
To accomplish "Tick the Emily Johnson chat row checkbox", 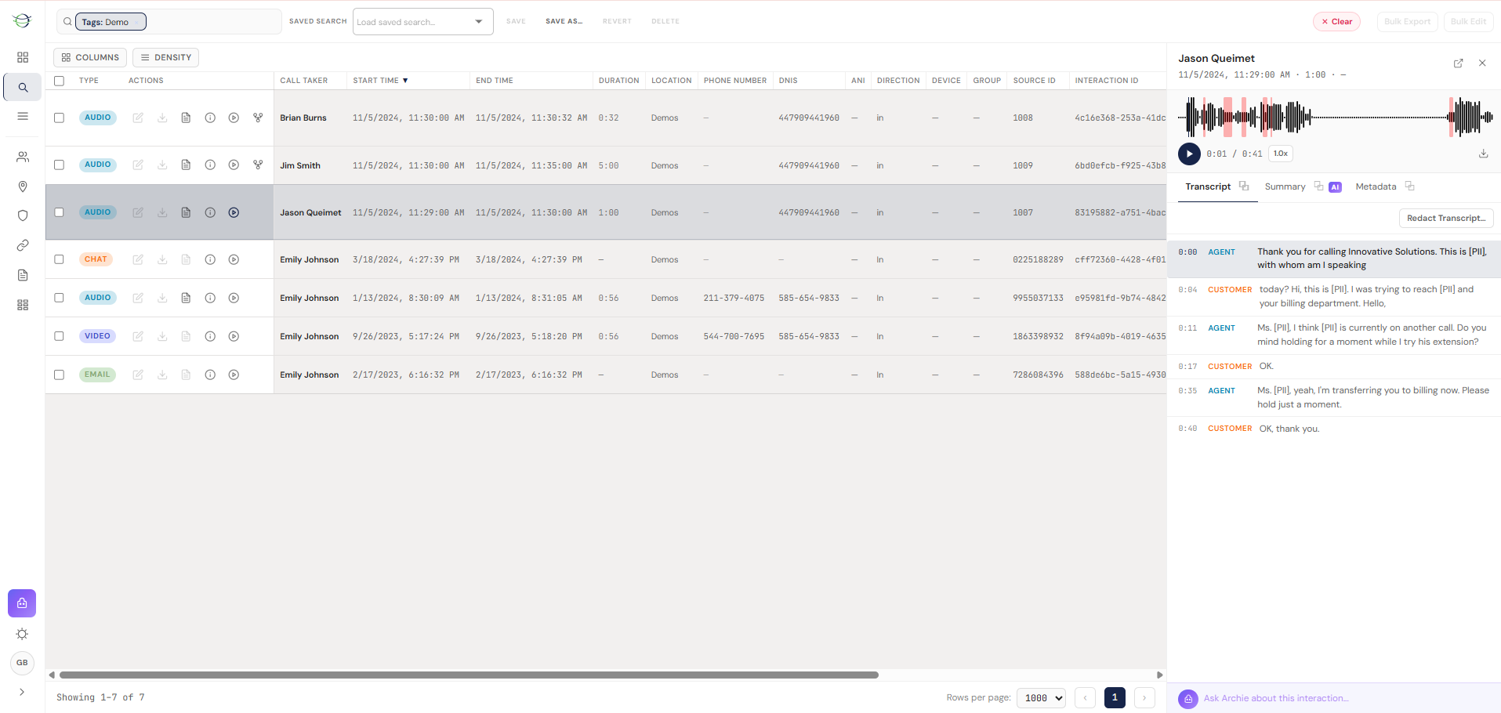I will pos(59,259).
